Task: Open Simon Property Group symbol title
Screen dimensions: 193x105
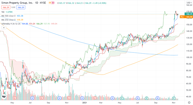Action: [x=17, y=3]
